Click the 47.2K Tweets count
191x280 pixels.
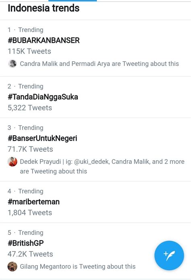pos(30,254)
